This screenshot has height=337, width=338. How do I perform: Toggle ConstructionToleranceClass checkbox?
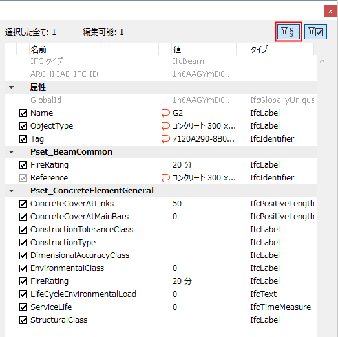point(23,230)
